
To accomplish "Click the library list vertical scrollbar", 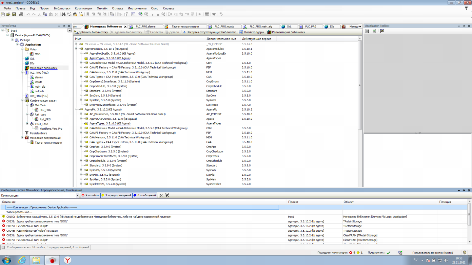I will (x=360, y=85).
